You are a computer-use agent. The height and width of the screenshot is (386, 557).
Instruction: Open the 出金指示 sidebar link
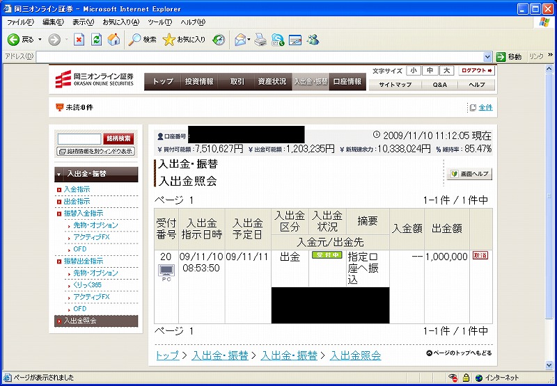click(x=77, y=201)
